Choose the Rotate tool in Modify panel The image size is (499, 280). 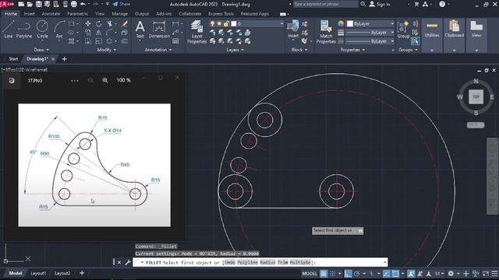click(99, 24)
